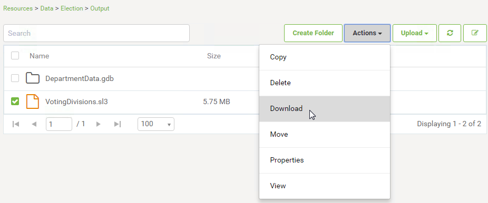
Task: Click the page number input box
Action: point(59,124)
